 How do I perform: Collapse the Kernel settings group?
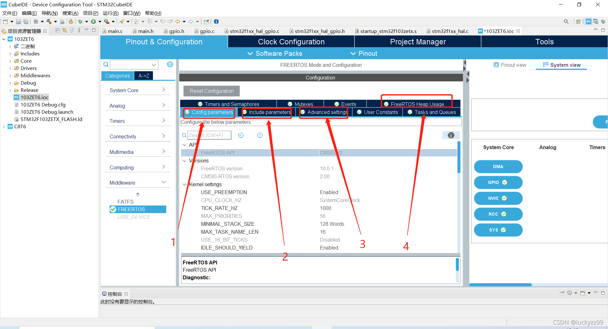pyautogui.click(x=184, y=184)
